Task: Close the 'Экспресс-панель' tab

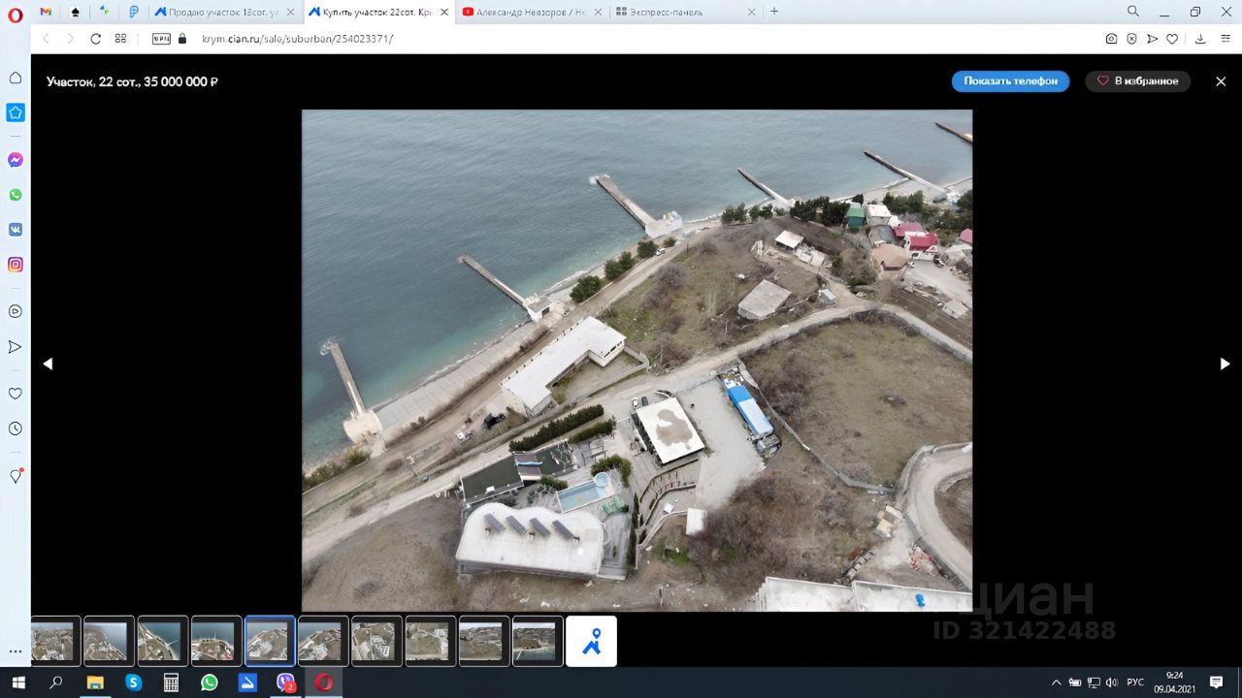Action: pyautogui.click(x=750, y=12)
